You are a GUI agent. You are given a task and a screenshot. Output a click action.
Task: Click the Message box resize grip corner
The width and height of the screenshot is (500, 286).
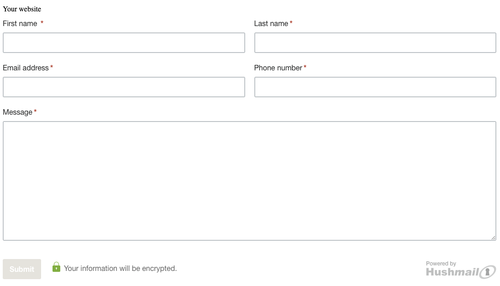point(493,238)
